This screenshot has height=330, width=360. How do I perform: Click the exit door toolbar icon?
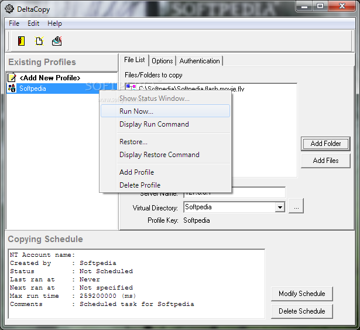[21, 41]
